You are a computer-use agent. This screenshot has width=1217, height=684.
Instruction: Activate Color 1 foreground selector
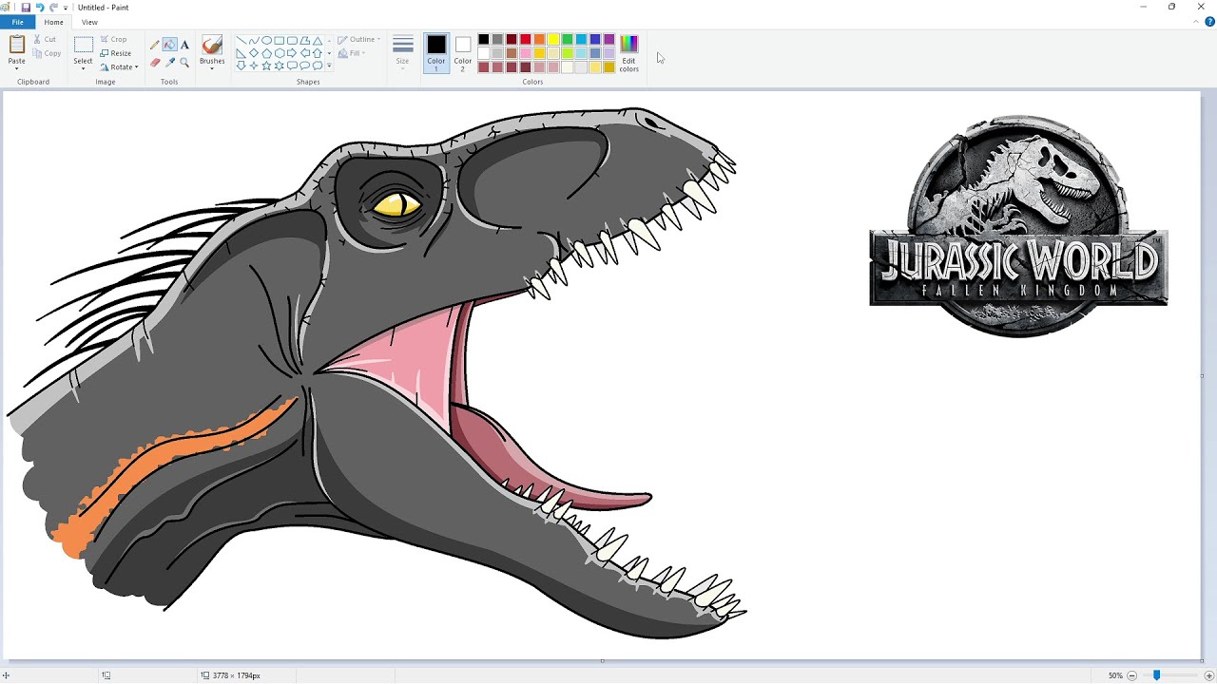[436, 53]
